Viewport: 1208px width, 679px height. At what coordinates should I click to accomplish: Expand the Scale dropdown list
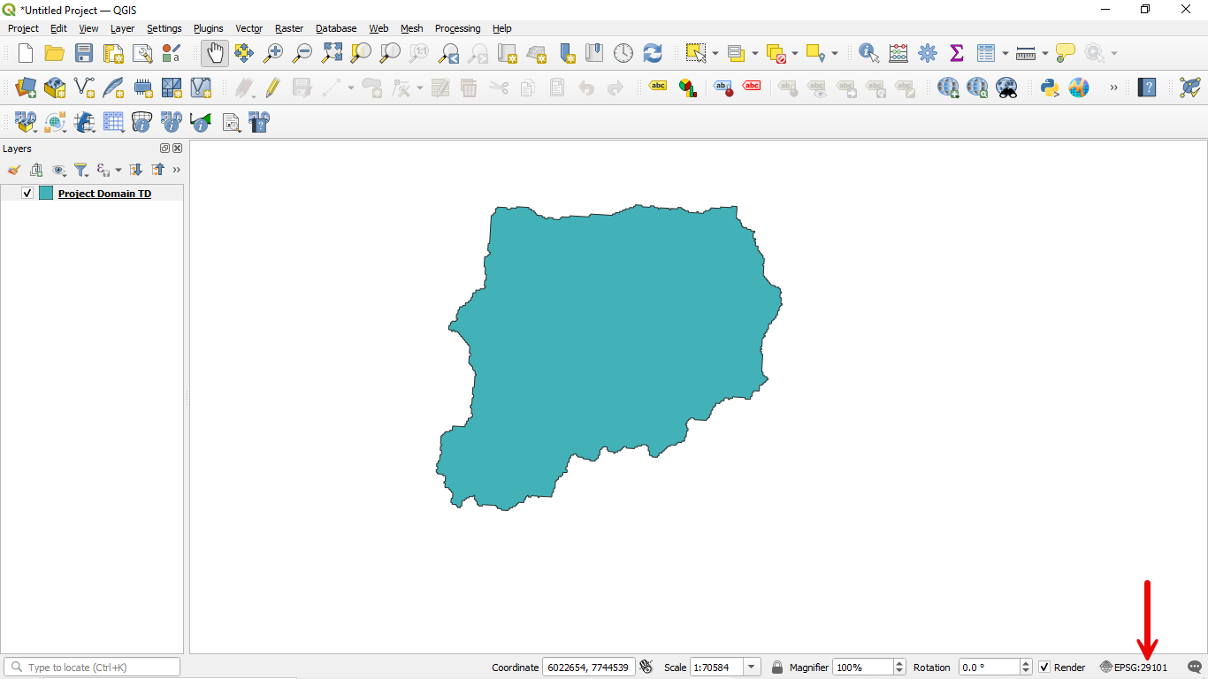tap(752, 668)
